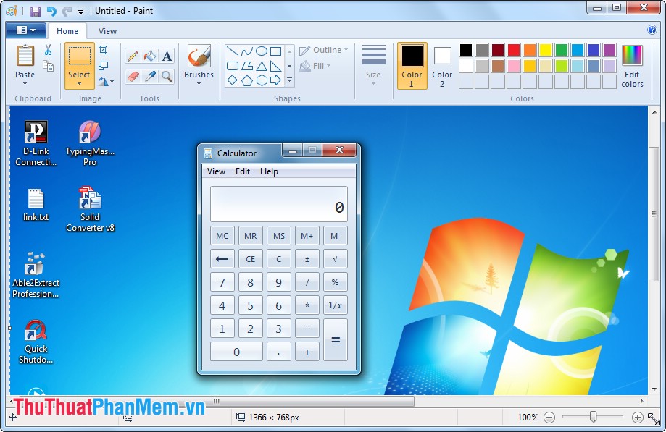The image size is (666, 432).
Task: Click the D-Link Connection desktop icon
Action: 36,143
